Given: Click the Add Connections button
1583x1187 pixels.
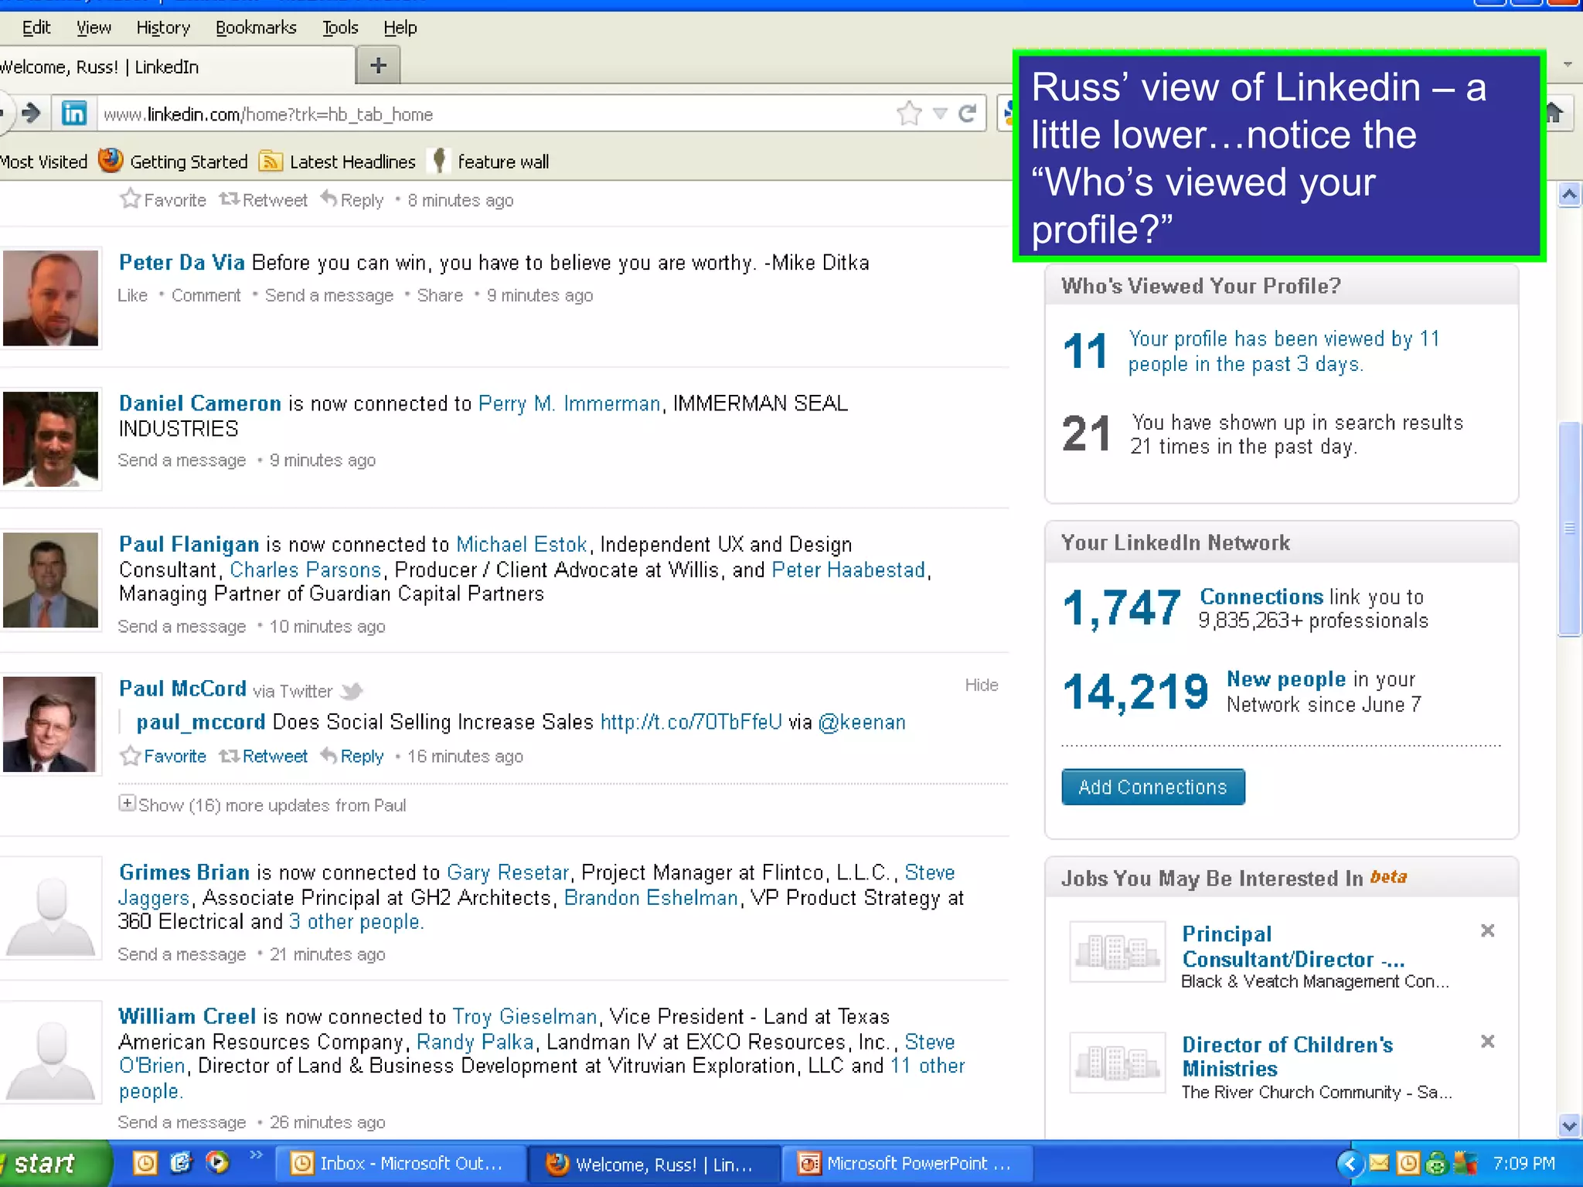Looking at the screenshot, I should click(1152, 787).
